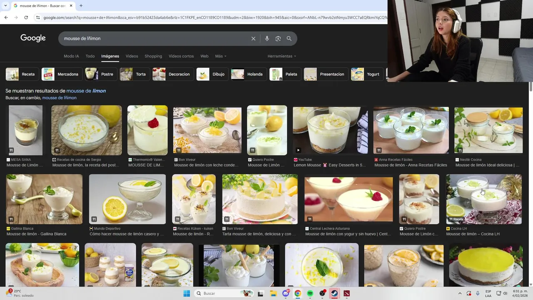This screenshot has height=300, width=533.
Task: Open Task View in the taskbar
Action: click(261, 293)
